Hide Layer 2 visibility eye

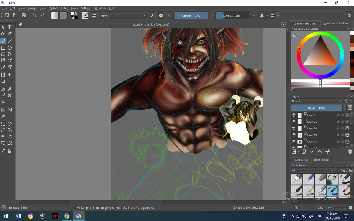[x=294, y=115]
